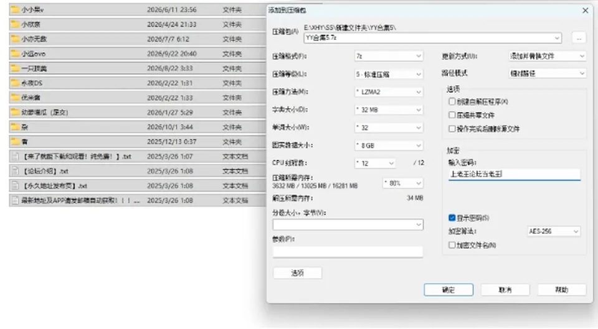The image size is (598, 329).
Task: Click the folder icon dated 2026/9/22 20:40
Action: coord(15,53)
